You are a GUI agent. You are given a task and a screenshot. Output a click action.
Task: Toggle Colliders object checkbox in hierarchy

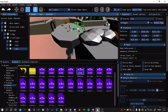point(5,38)
